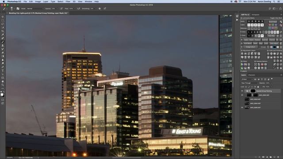Toggle the Luminosity Masks section circle
Viewport: 283px width, 159px height.
coord(241,18)
